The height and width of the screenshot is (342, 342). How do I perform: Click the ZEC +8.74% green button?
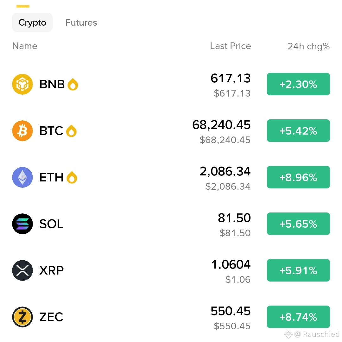click(298, 317)
